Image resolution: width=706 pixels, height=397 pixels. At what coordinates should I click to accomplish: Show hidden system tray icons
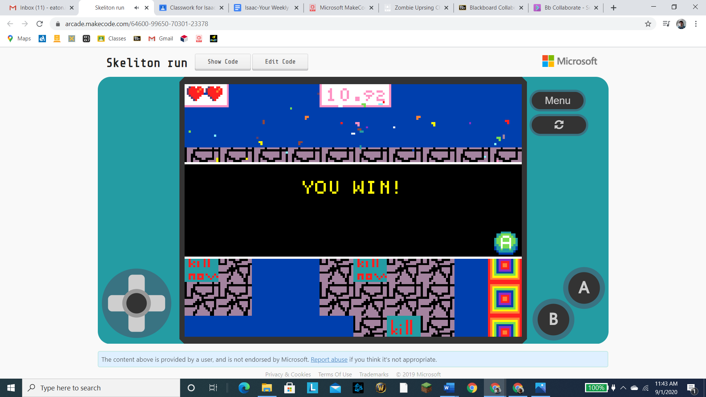pos(623,388)
